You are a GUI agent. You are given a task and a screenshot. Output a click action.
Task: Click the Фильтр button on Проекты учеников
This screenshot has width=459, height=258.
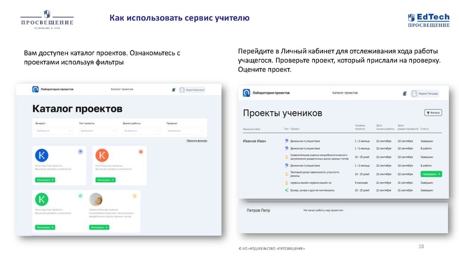[x=433, y=112]
